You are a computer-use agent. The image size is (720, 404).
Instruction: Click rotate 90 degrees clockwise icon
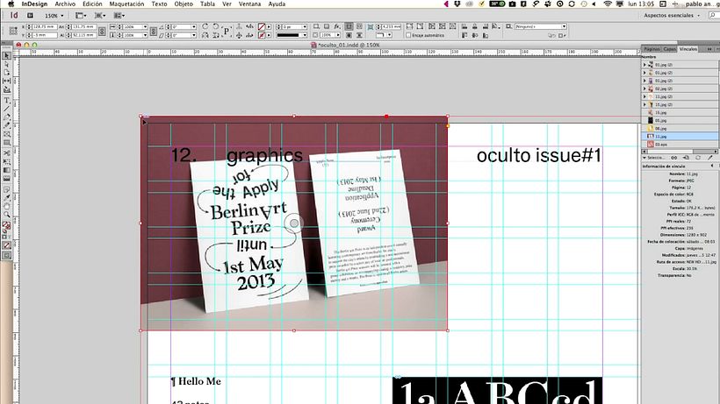pos(205,26)
